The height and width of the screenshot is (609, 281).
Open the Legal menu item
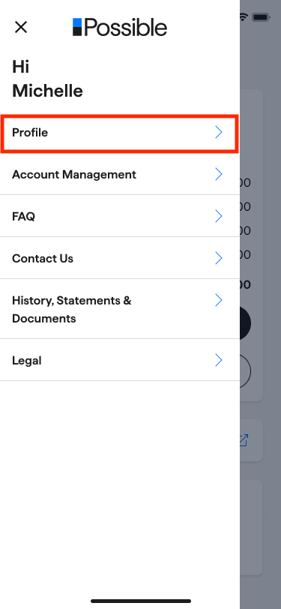120,360
